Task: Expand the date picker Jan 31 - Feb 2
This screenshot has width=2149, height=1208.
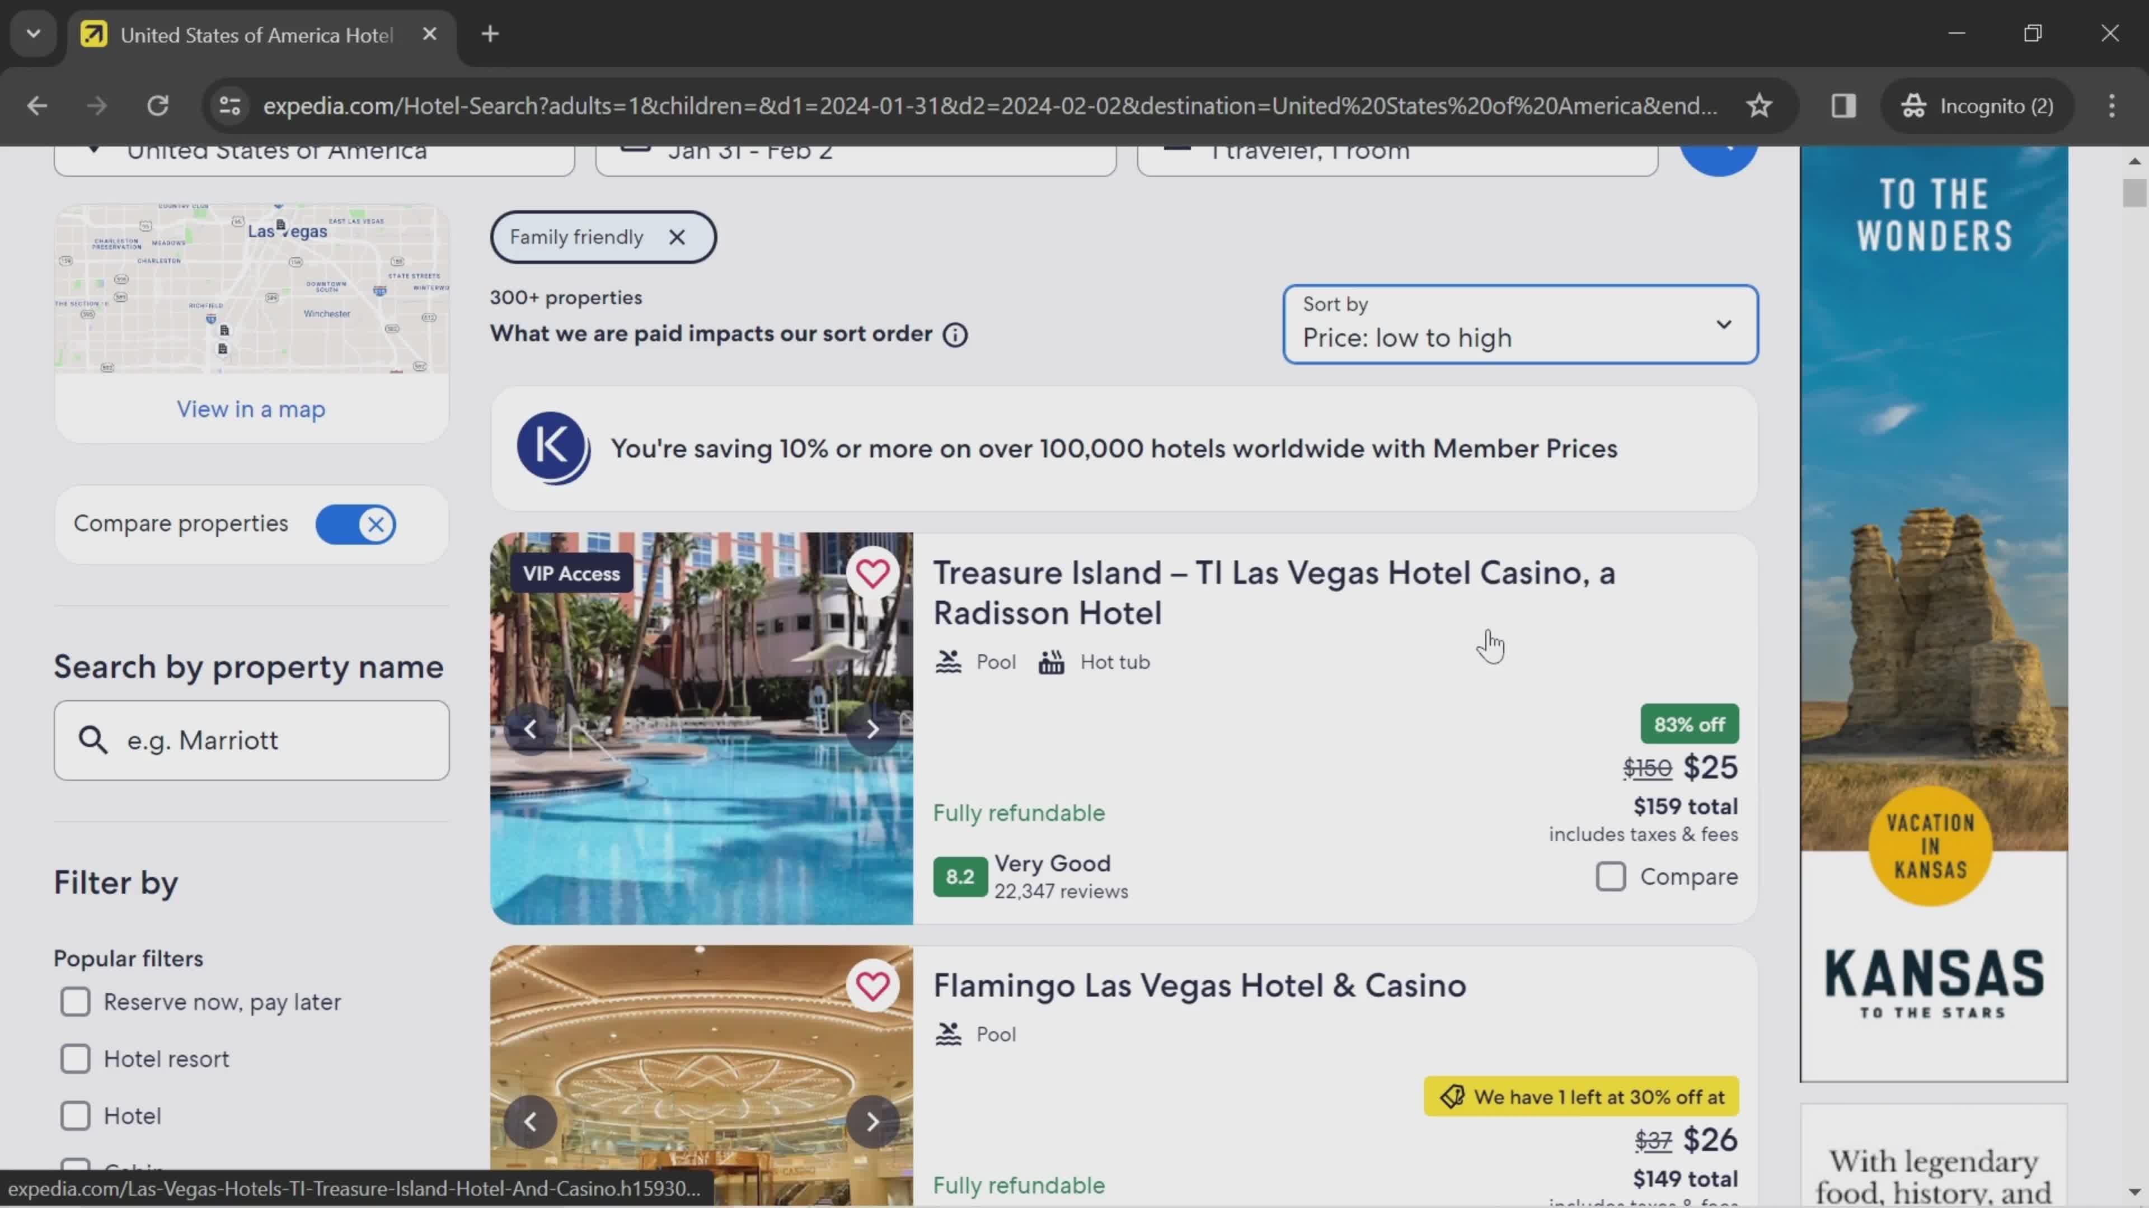Action: (856, 149)
